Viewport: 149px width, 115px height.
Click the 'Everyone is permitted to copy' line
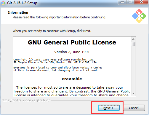[58, 68]
